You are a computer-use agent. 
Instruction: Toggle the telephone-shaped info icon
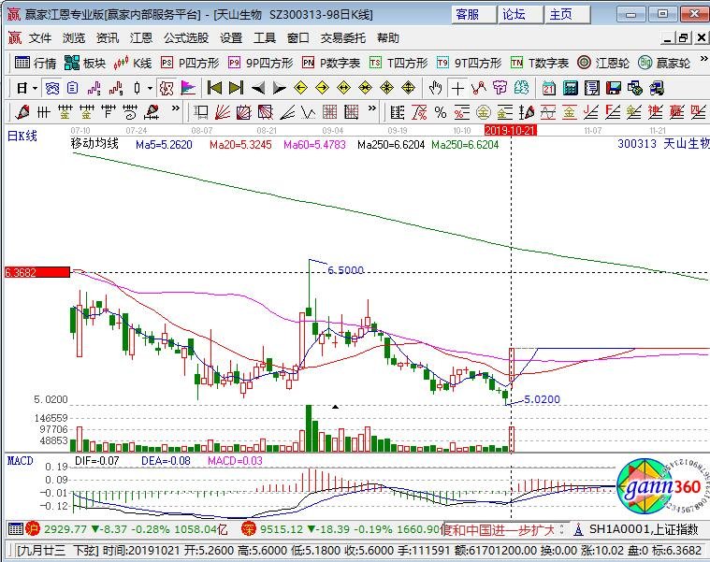[52, 88]
